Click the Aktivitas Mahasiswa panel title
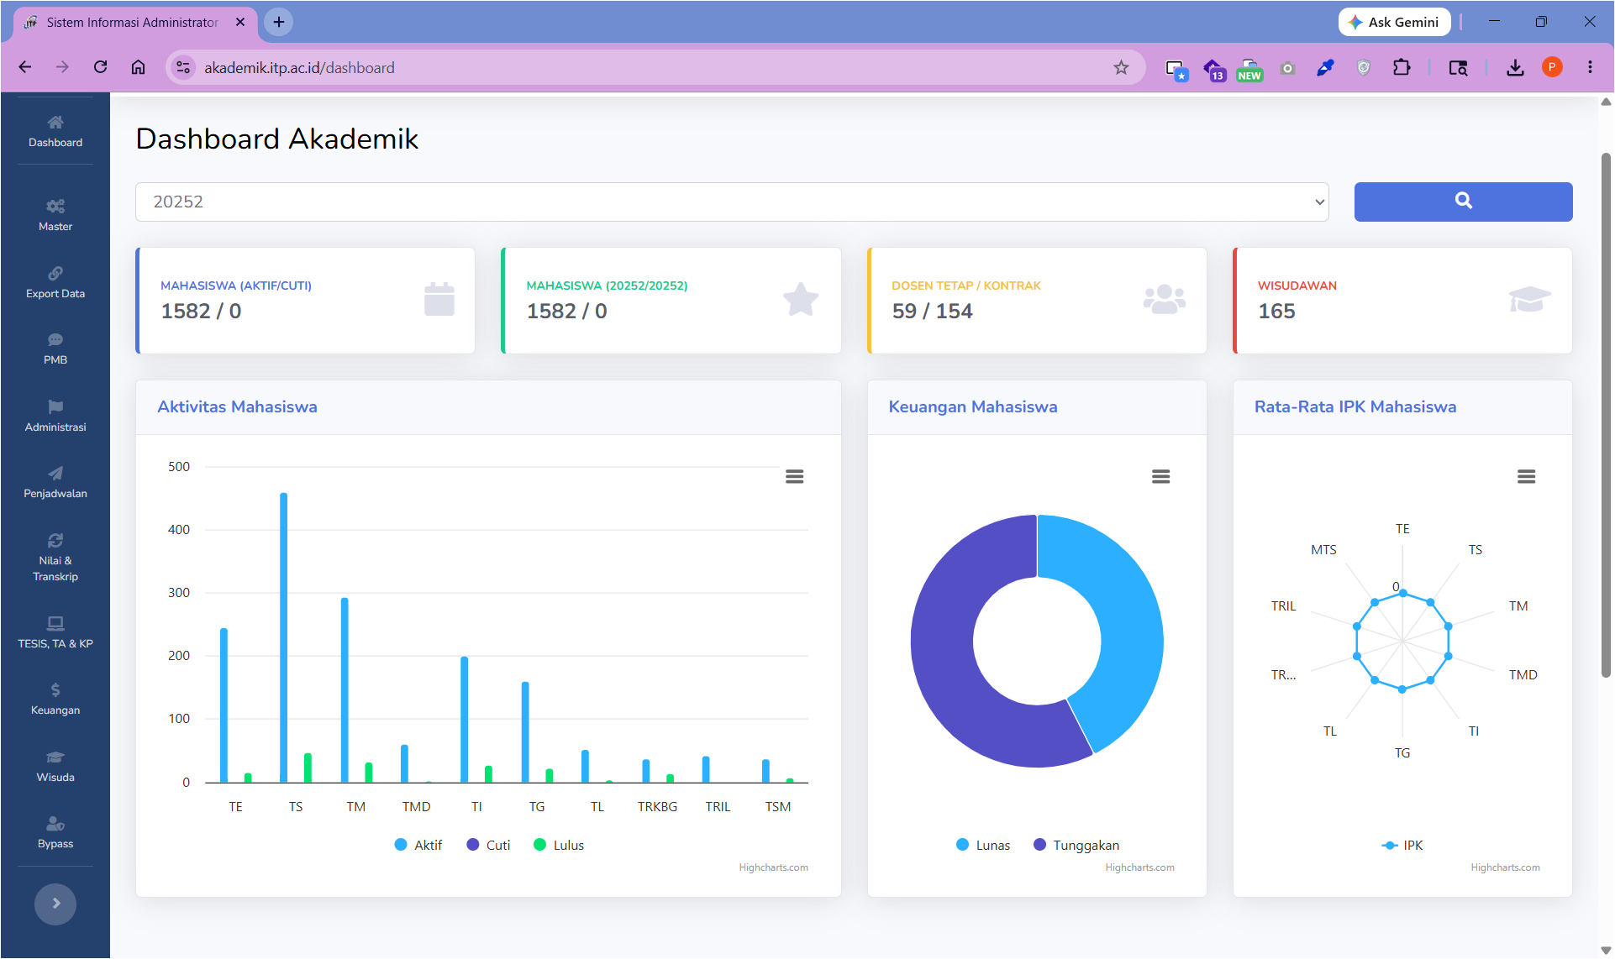Image resolution: width=1615 pixels, height=959 pixels. [x=237, y=406]
